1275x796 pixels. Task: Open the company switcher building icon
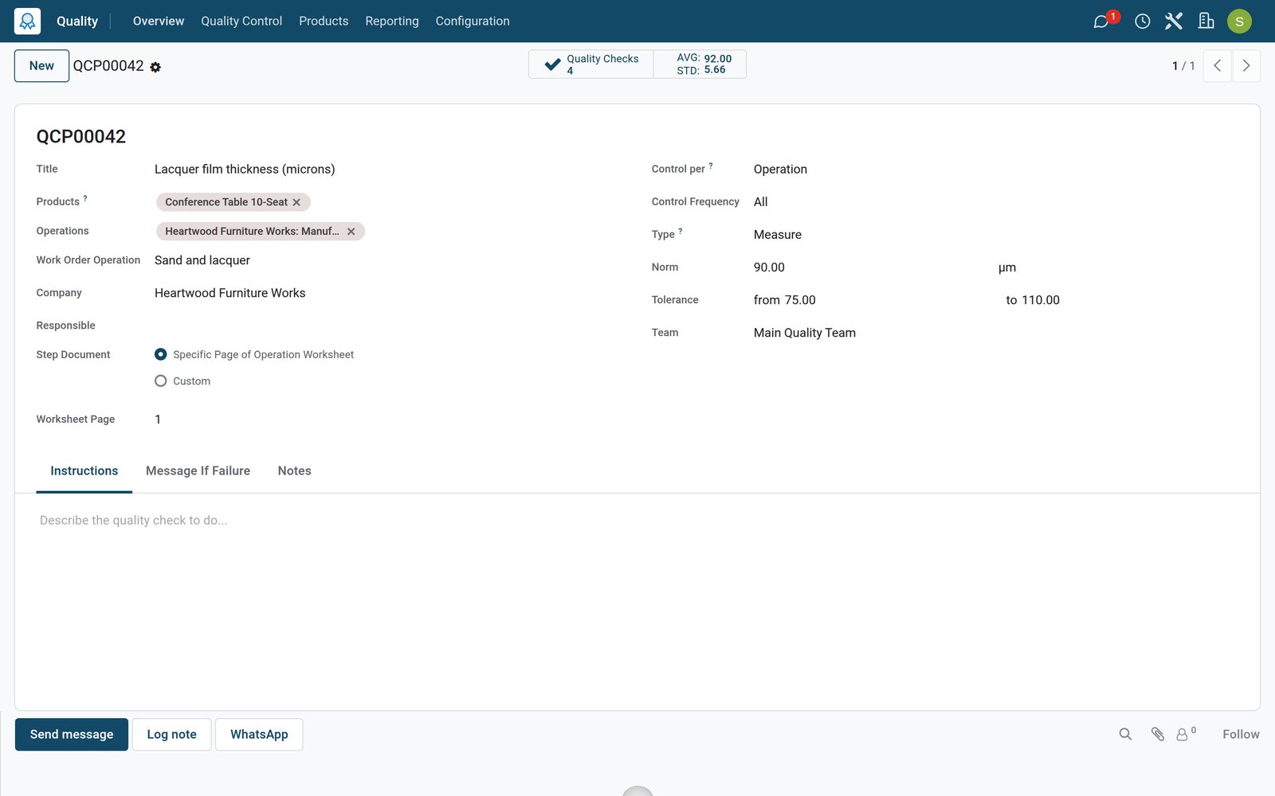(1206, 21)
